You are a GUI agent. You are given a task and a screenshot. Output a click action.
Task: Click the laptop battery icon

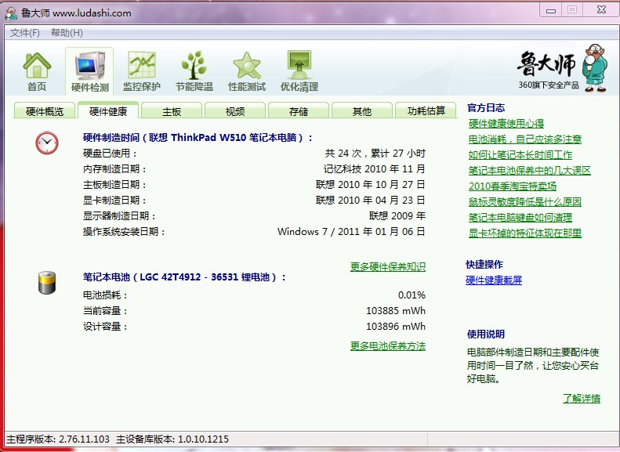tap(47, 283)
